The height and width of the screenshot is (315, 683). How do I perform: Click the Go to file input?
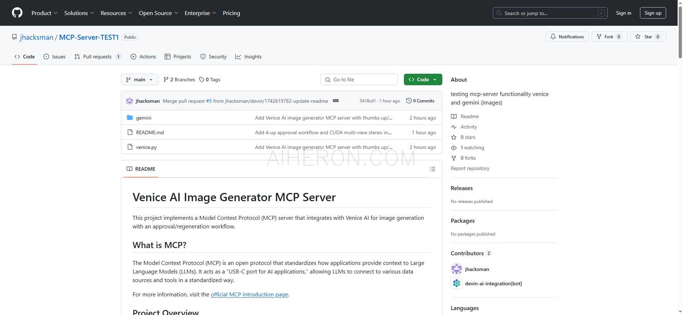pyautogui.click(x=359, y=79)
